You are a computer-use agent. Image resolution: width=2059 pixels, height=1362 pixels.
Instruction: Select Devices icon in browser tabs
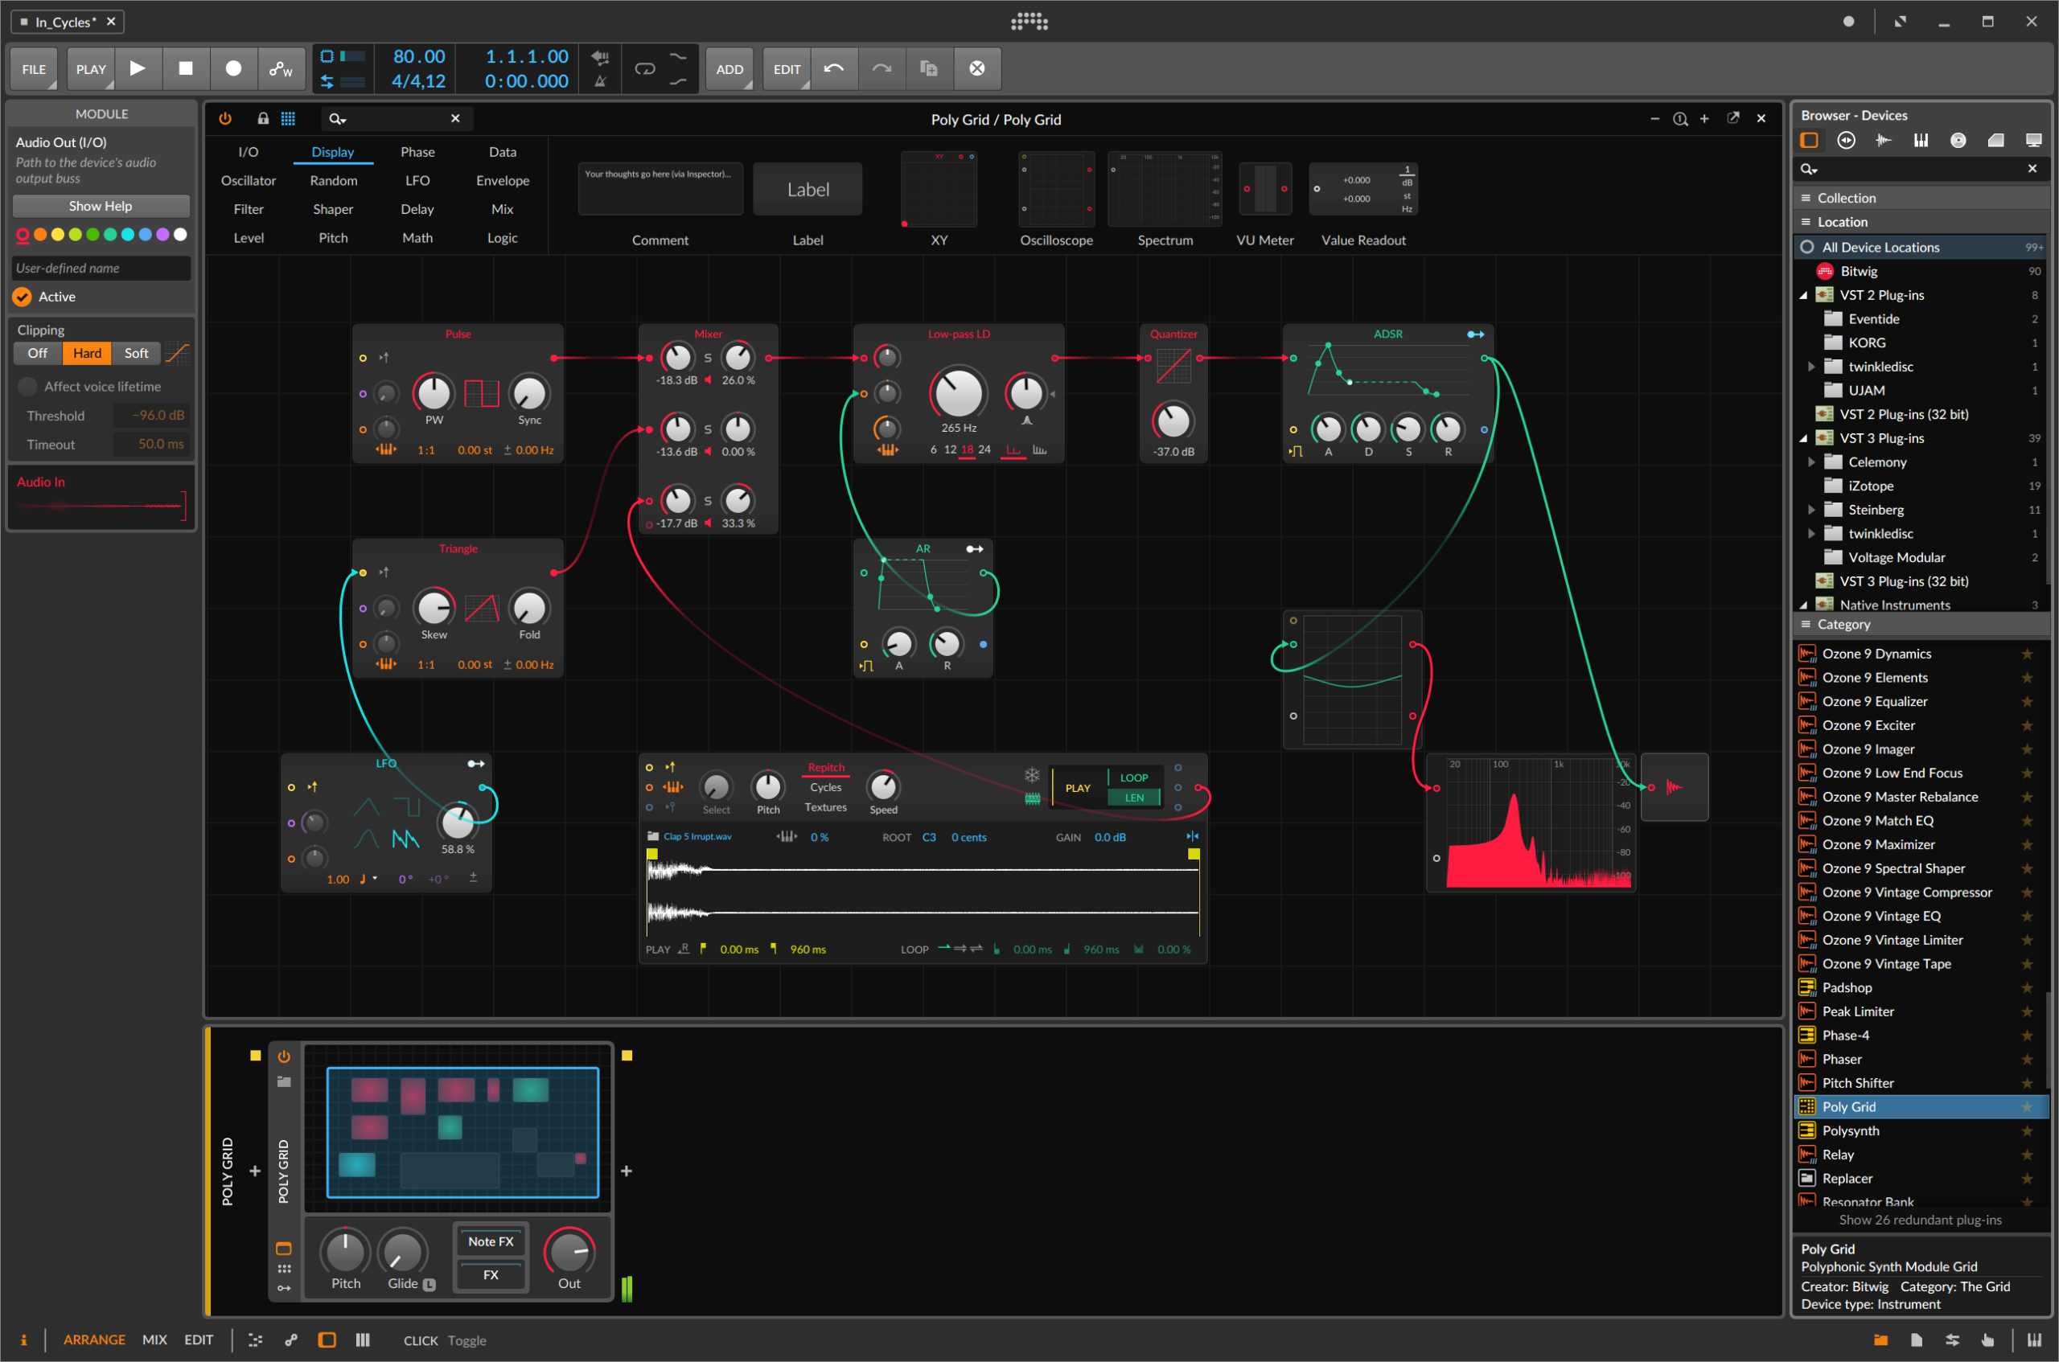click(1809, 140)
